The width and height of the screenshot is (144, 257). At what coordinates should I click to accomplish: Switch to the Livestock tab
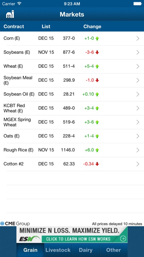(58, 250)
